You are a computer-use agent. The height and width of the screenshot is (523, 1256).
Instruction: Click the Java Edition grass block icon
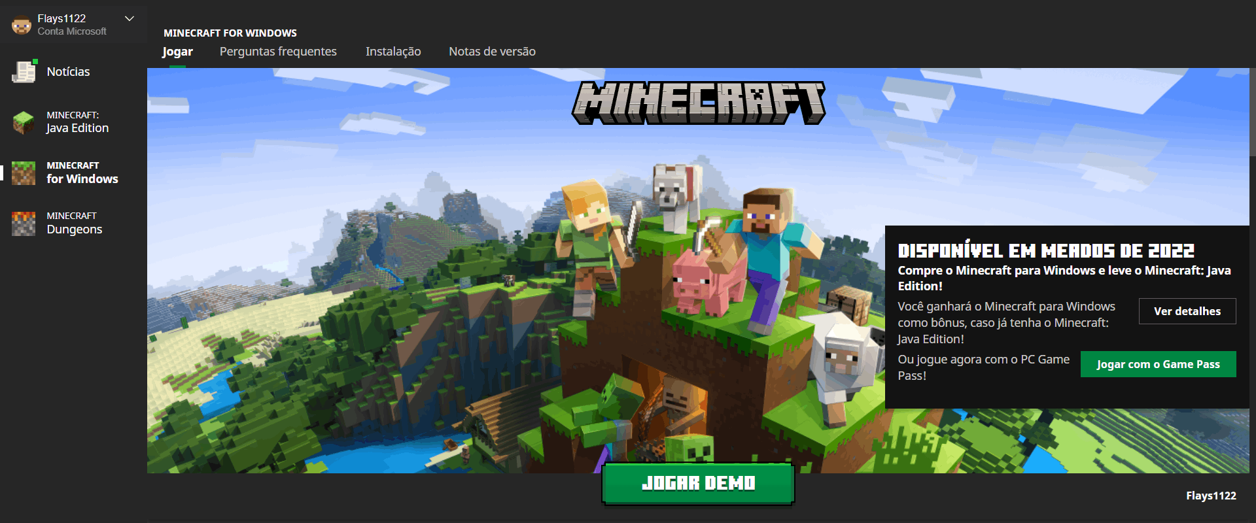click(24, 122)
